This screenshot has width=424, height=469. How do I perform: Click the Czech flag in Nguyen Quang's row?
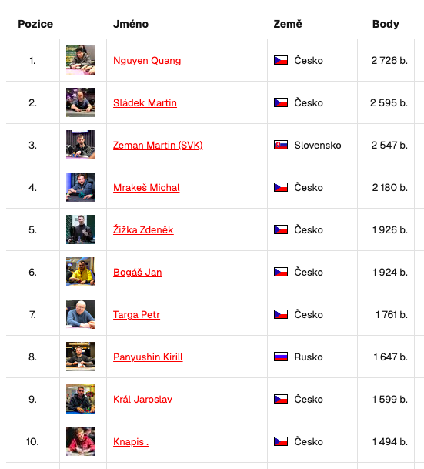(281, 60)
